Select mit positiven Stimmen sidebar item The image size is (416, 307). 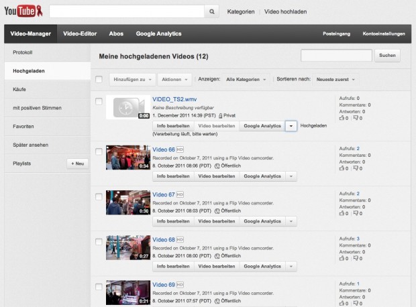[48, 108]
